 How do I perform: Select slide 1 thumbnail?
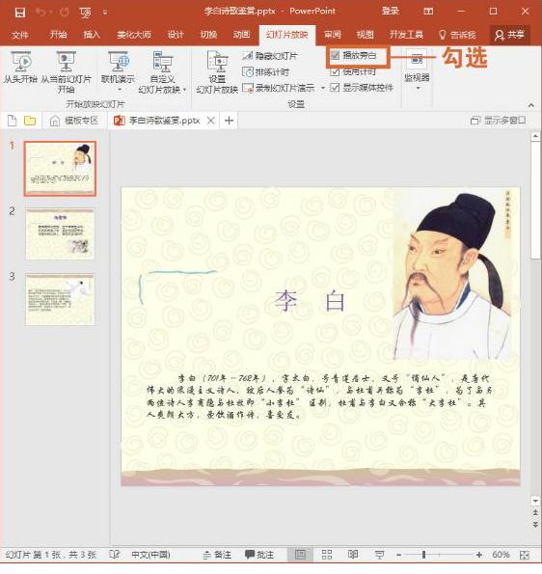[60, 169]
